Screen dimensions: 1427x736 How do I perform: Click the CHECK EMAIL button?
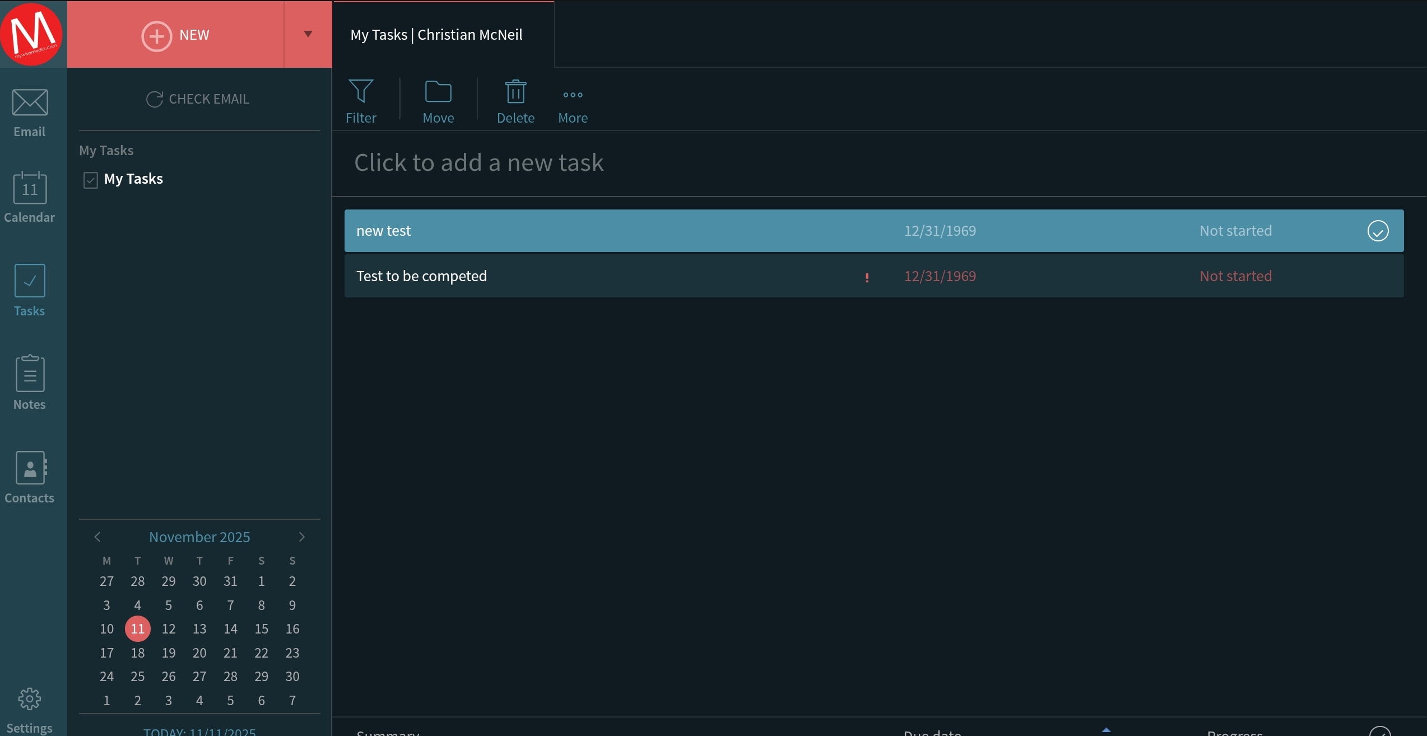coord(199,99)
